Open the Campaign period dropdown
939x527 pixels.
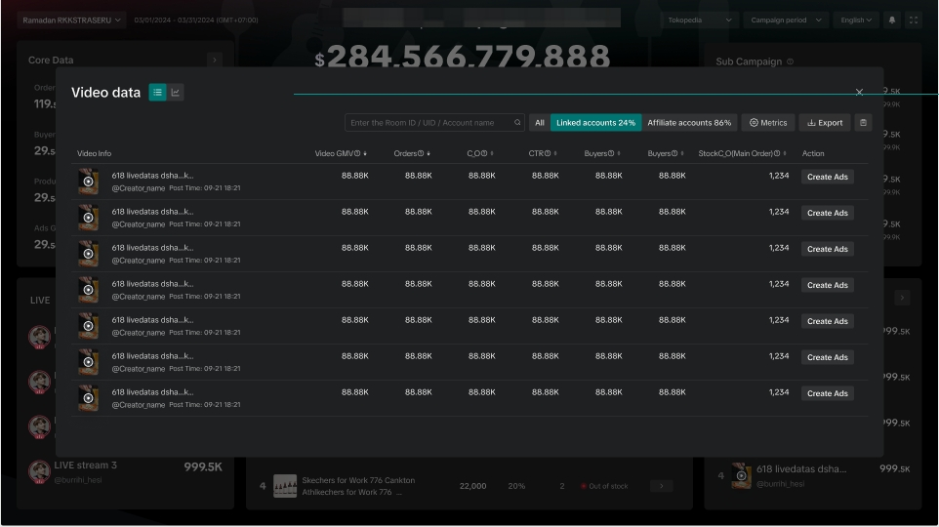point(786,20)
